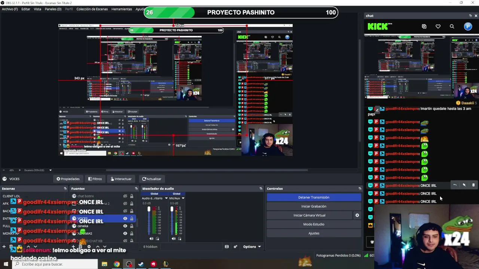Open the Escalado preview scaling dropdown

[38, 170]
